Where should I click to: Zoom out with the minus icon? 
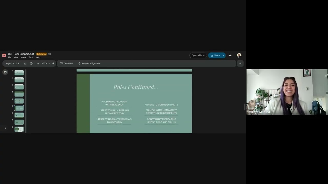(38, 63)
